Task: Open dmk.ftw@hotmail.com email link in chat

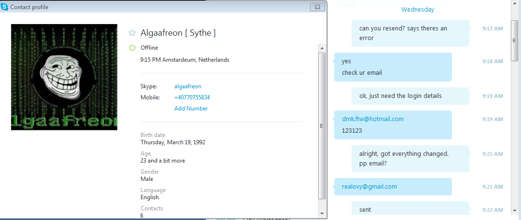Action: 372,119
